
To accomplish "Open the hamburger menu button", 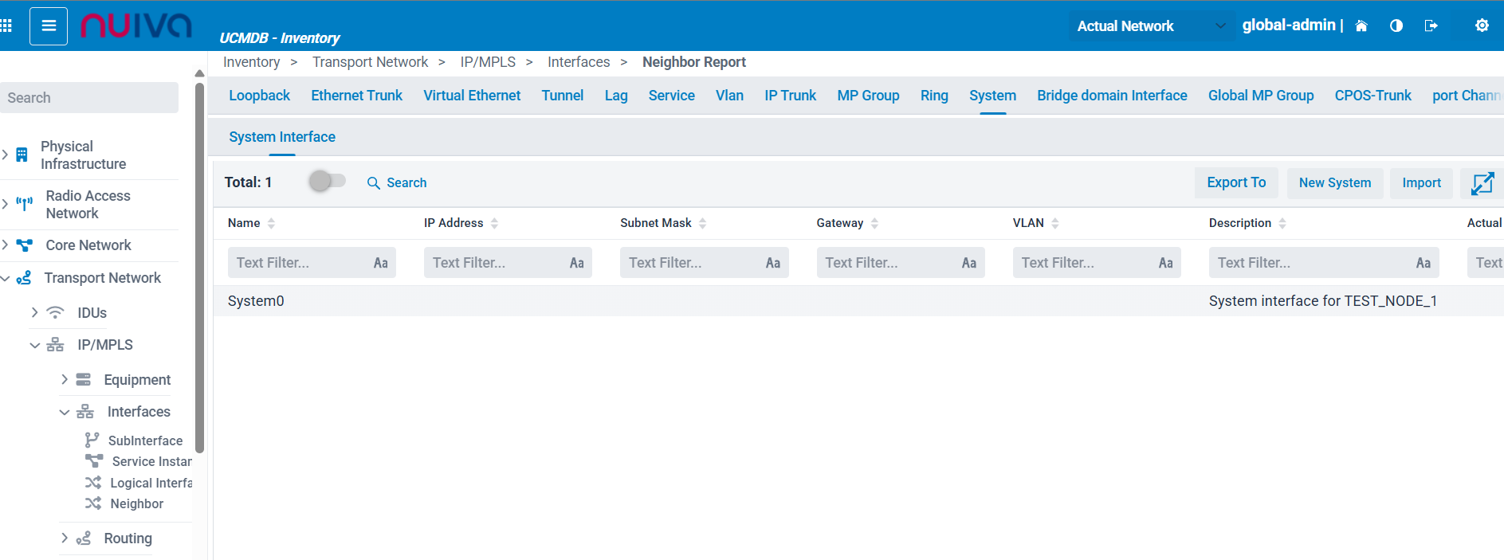I will [49, 26].
